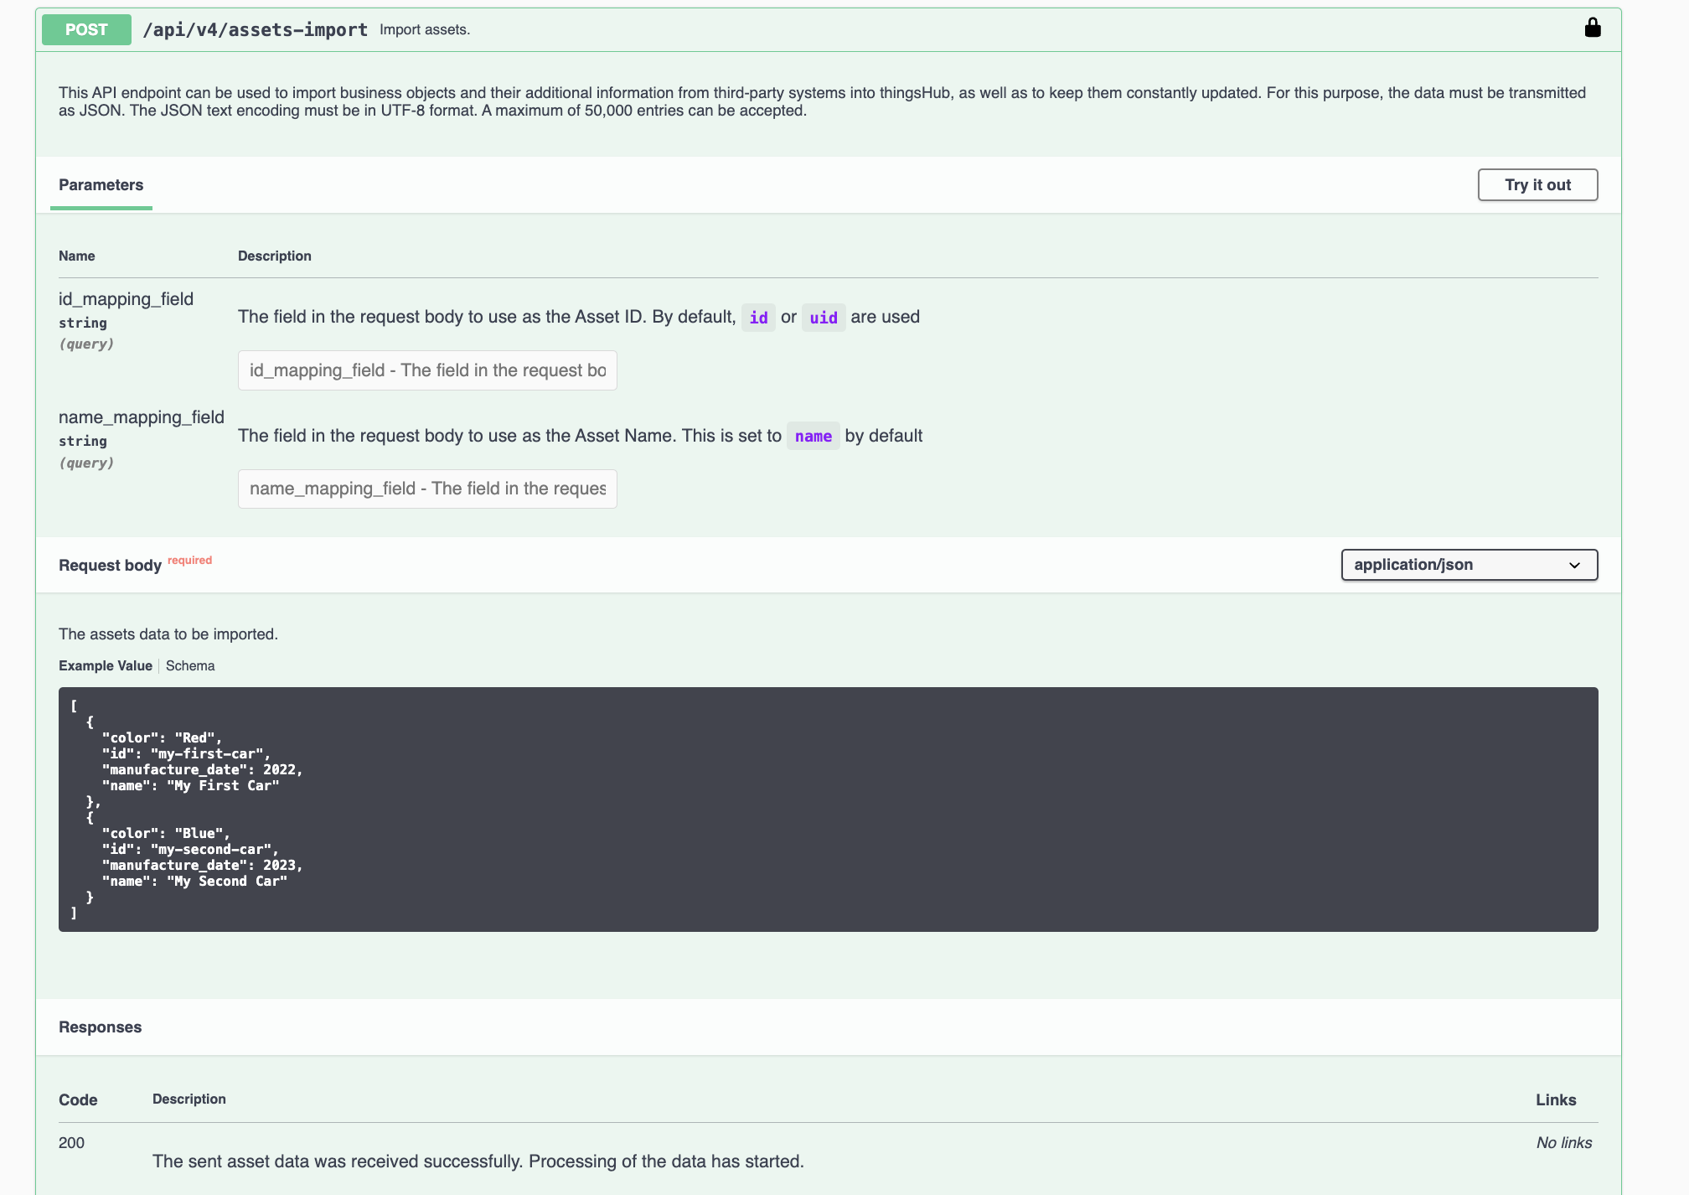The image size is (1689, 1195).
Task: Click the id_mapping_field input box
Action: tap(427, 370)
